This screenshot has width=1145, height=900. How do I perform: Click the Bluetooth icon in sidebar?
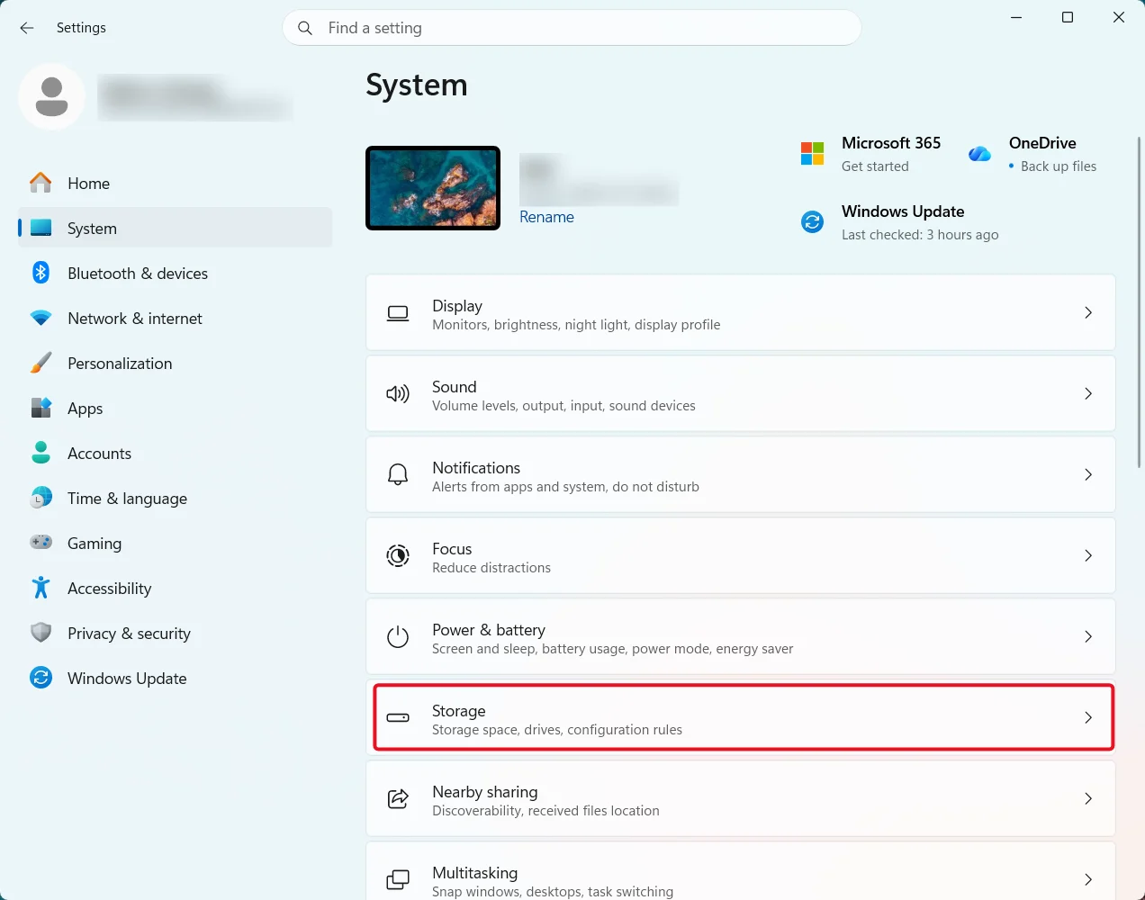[x=41, y=273]
